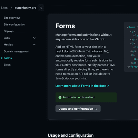Click the form code example block

click(131, 47)
